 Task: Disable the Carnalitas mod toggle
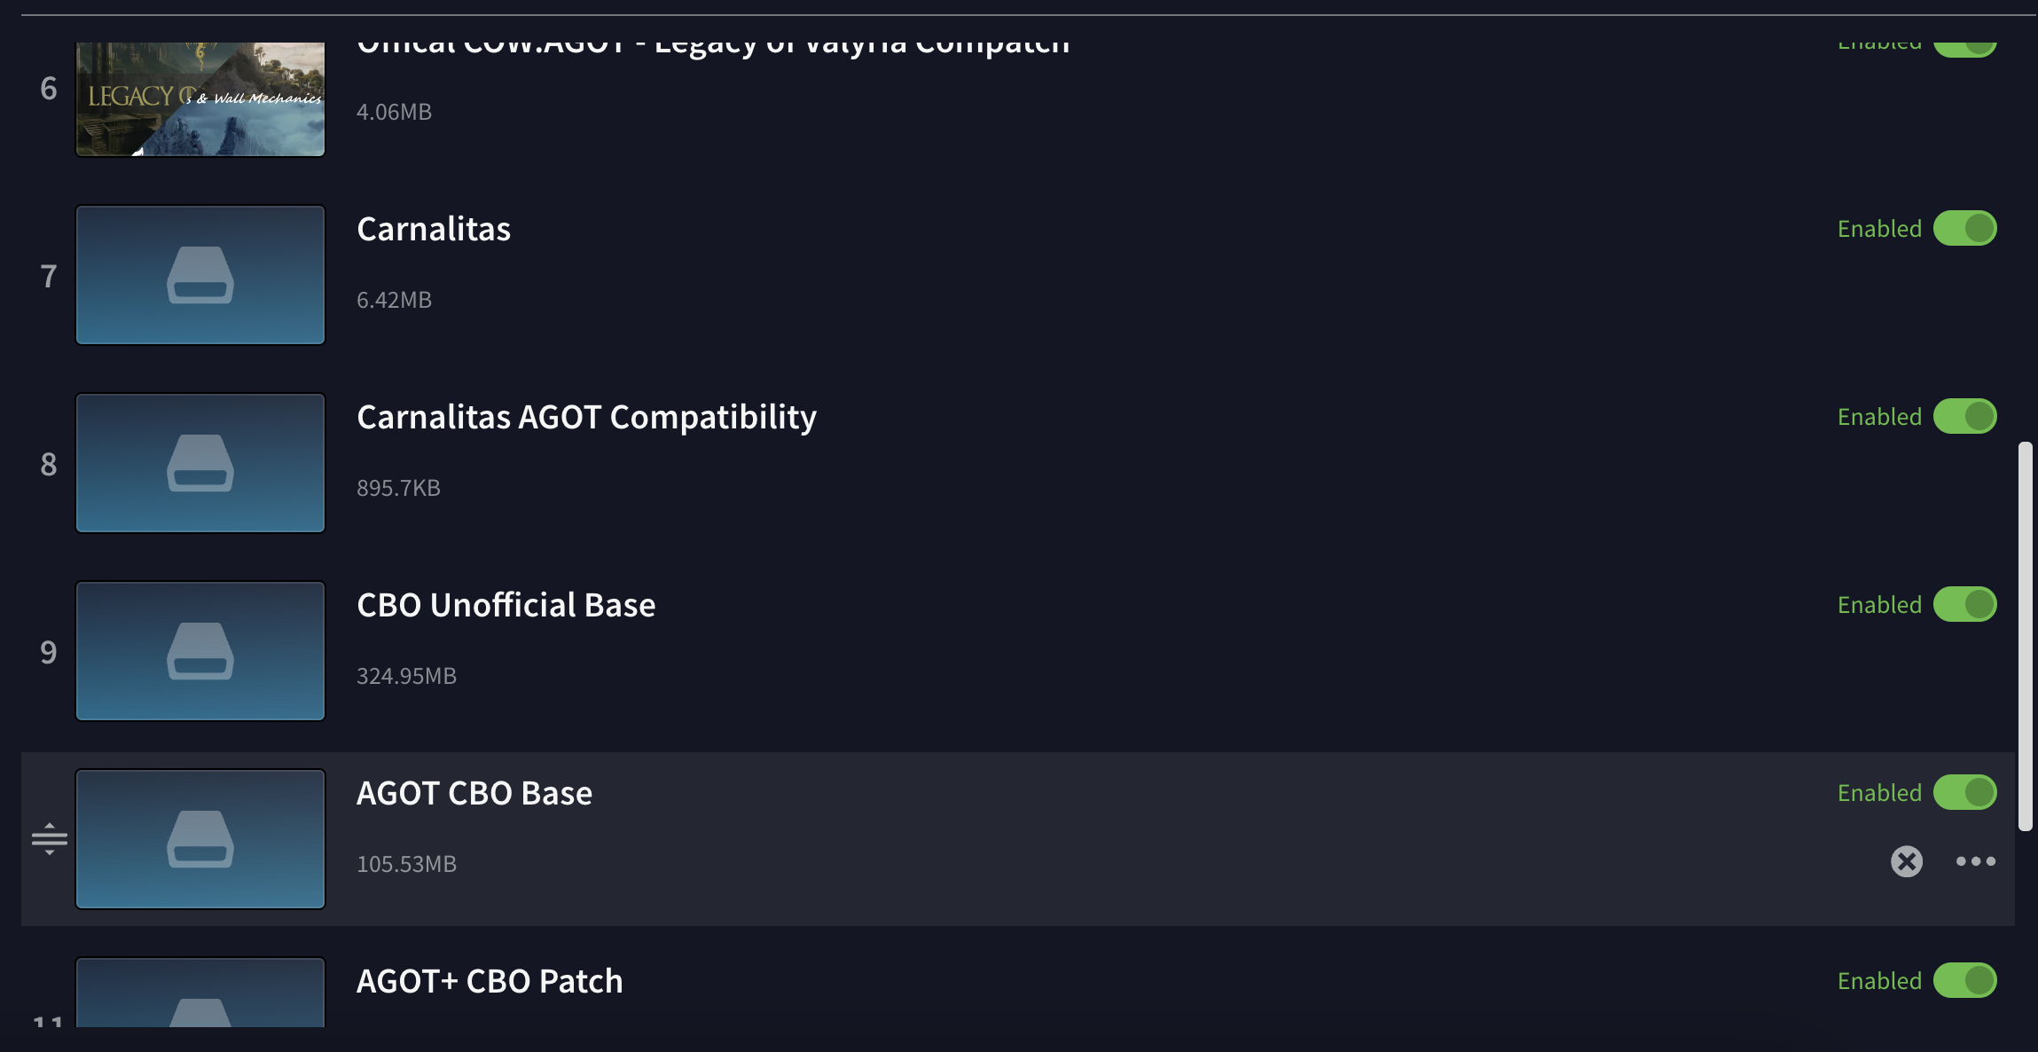coord(1964,228)
